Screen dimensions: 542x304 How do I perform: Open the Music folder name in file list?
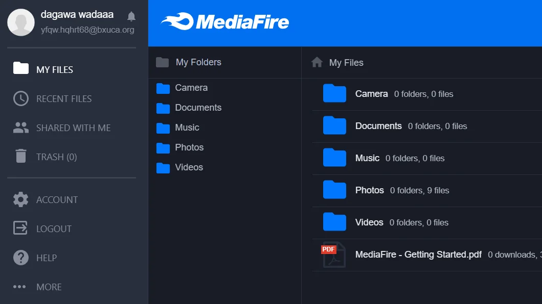tap(367, 158)
